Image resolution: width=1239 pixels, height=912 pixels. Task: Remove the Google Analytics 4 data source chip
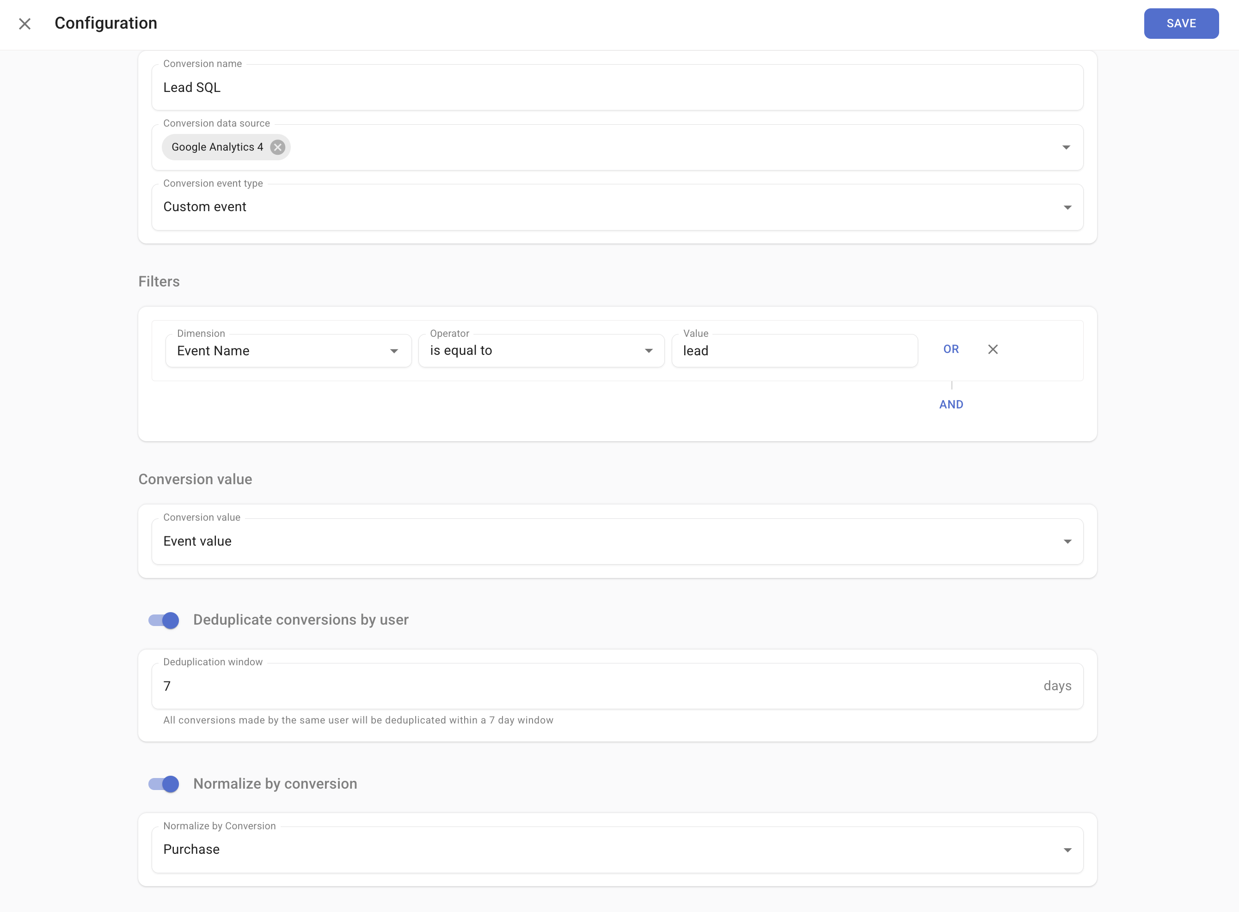tap(278, 147)
